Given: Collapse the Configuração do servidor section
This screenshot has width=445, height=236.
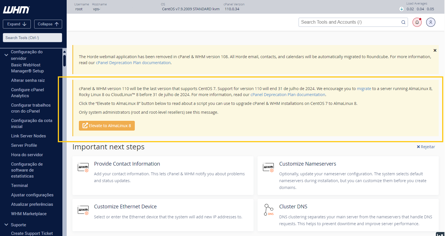Looking at the screenshot, I should tap(6, 55).
